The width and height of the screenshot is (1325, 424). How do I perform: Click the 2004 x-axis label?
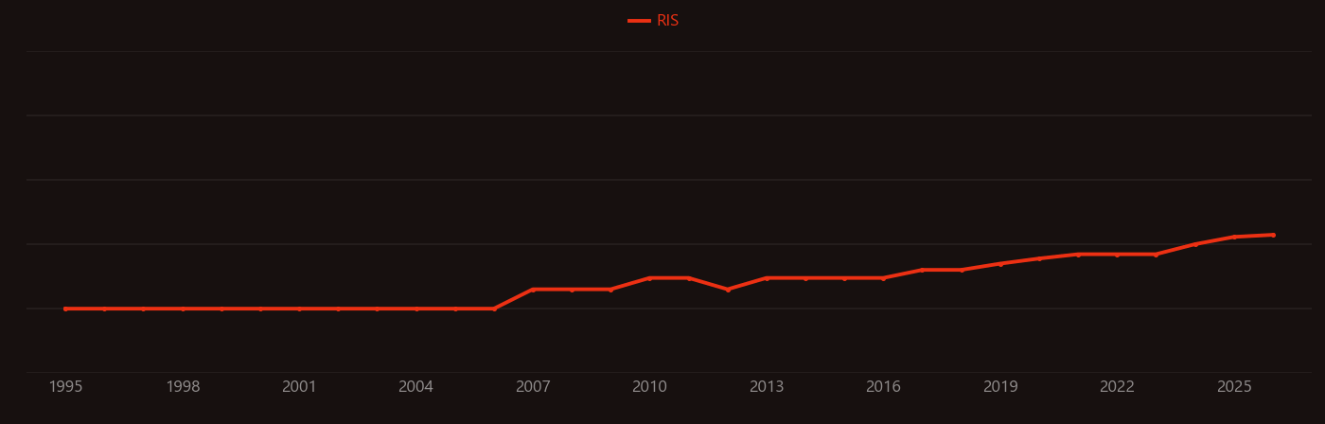point(416,387)
